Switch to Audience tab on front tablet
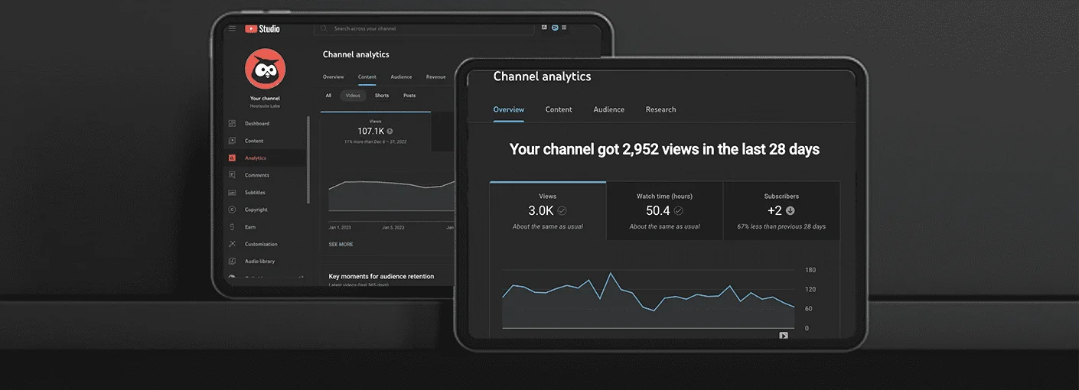Screen dimensions: 1079x390 pos(608,109)
